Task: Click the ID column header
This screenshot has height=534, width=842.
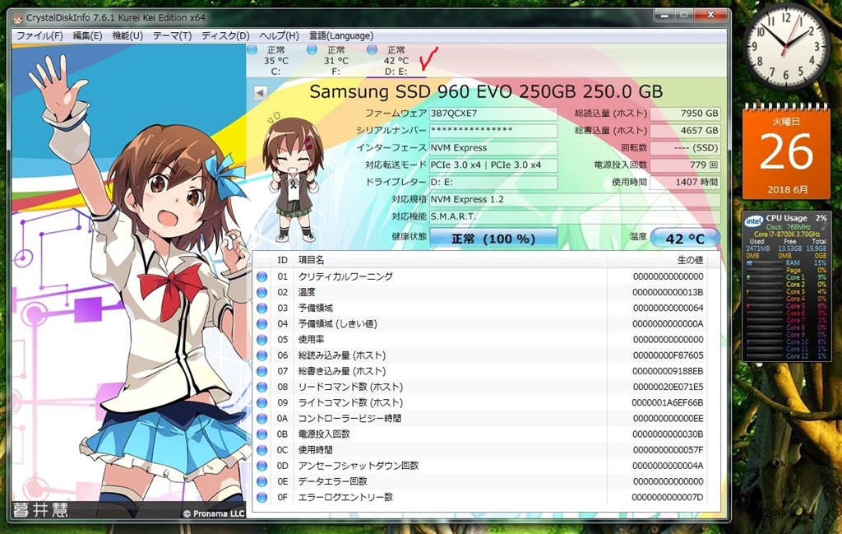Action: (x=283, y=260)
